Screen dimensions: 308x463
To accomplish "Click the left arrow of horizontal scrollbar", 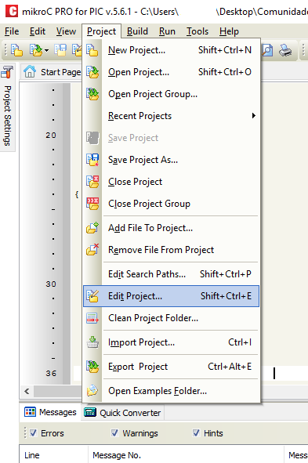I will tap(27, 392).
